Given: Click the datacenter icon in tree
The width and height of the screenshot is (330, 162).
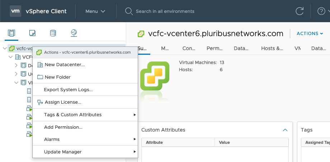Looking at the screenshot, I should point(18,57).
